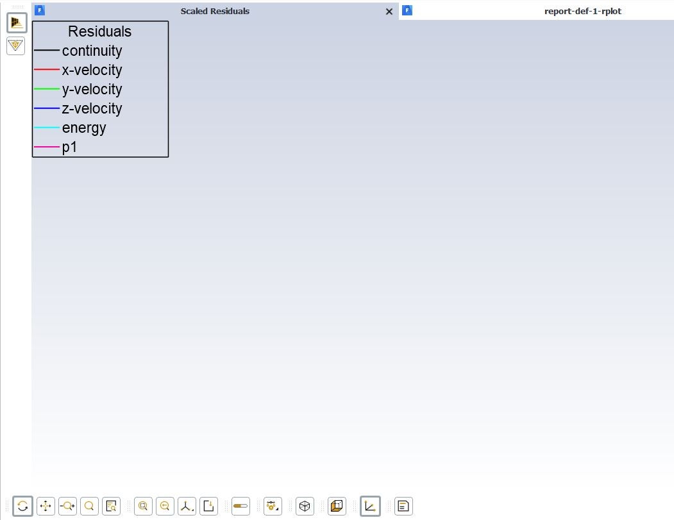Switch to the Scaled Residuals tab
Viewport: 674px width, 520px height.
coord(215,11)
